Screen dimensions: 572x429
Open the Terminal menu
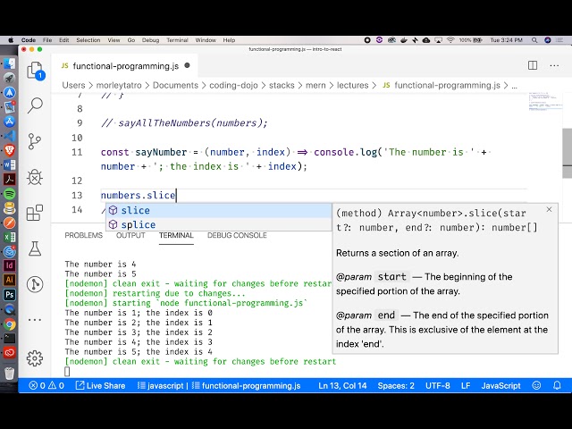click(x=177, y=40)
